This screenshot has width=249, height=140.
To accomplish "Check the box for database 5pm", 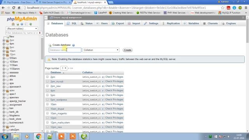I will point(47,95).
